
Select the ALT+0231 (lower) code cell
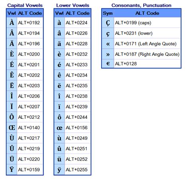[147, 33]
